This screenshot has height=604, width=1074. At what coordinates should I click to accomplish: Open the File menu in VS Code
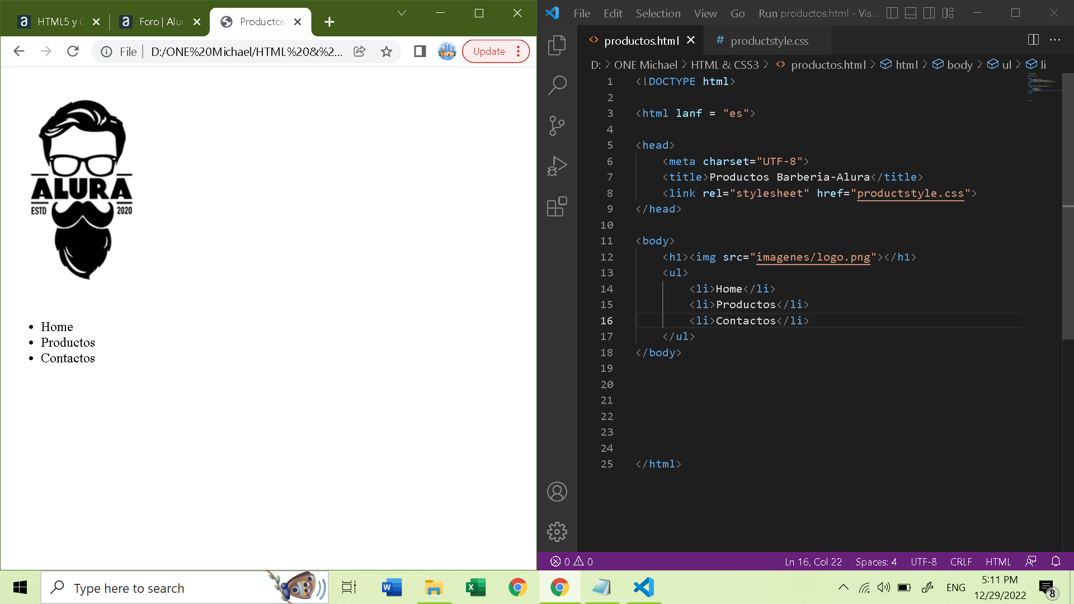(x=582, y=13)
